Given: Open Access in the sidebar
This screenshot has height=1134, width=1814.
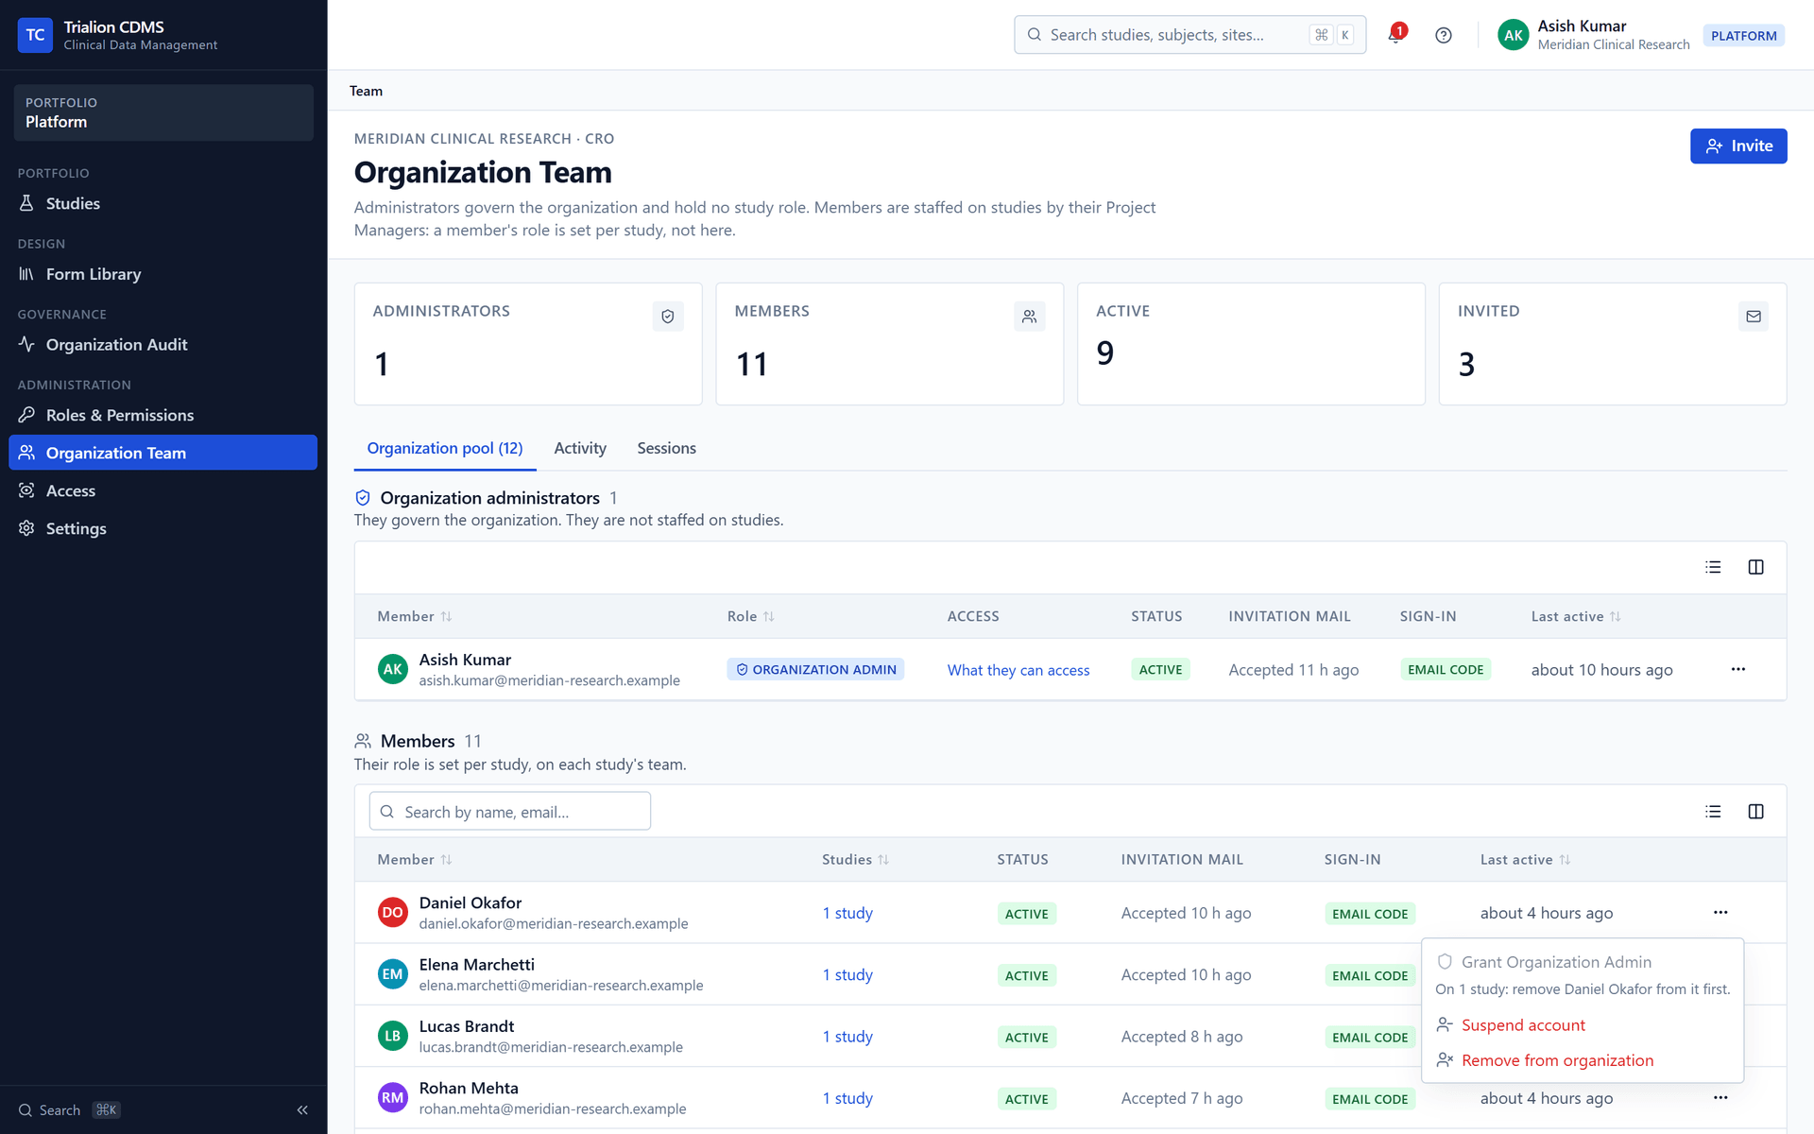Looking at the screenshot, I should point(163,490).
